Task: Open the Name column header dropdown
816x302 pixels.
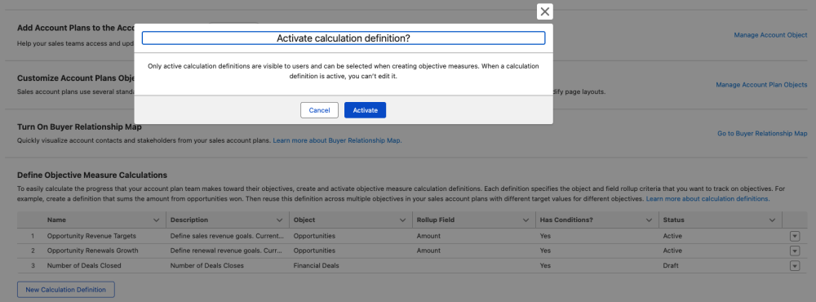Action: pos(156,220)
